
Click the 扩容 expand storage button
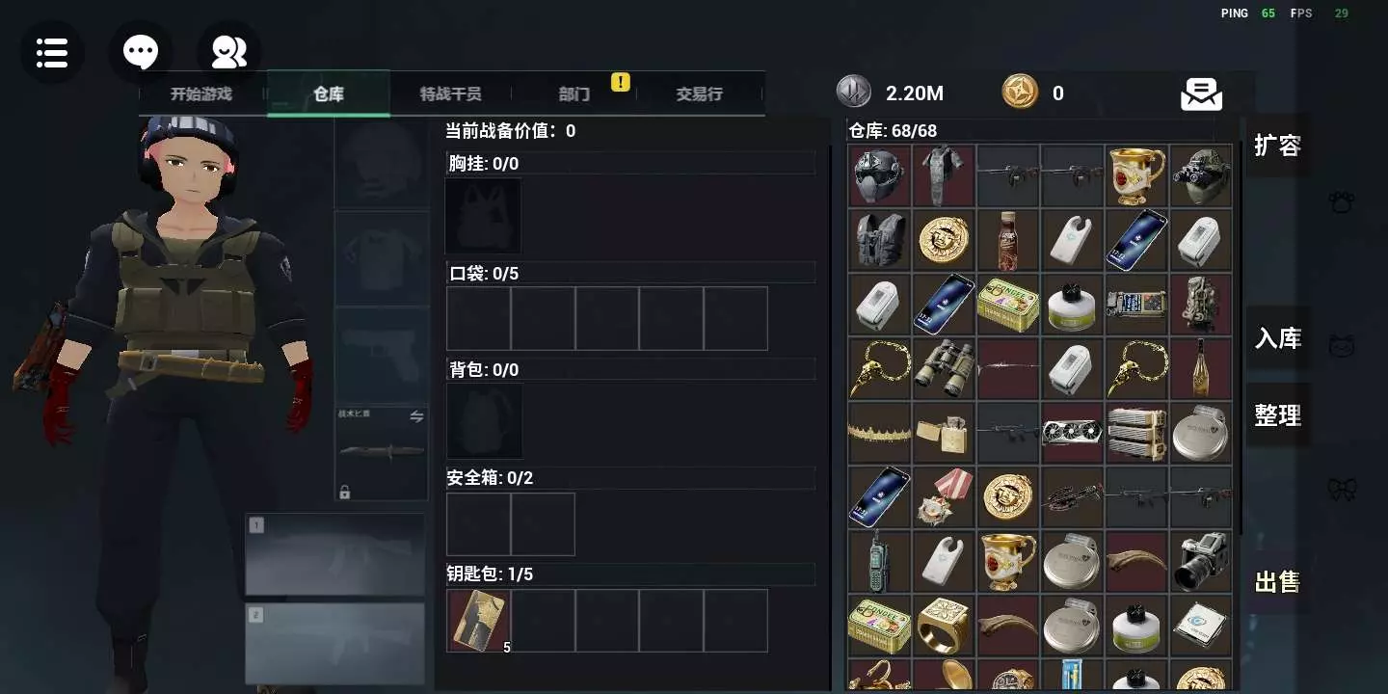(x=1277, y=146)
